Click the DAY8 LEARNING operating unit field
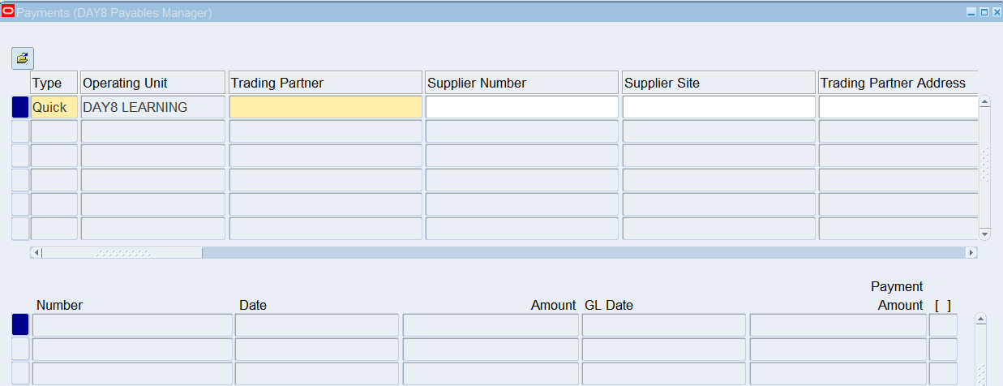1003x386 pixels. pyautogui.click(x=153, y=107)
